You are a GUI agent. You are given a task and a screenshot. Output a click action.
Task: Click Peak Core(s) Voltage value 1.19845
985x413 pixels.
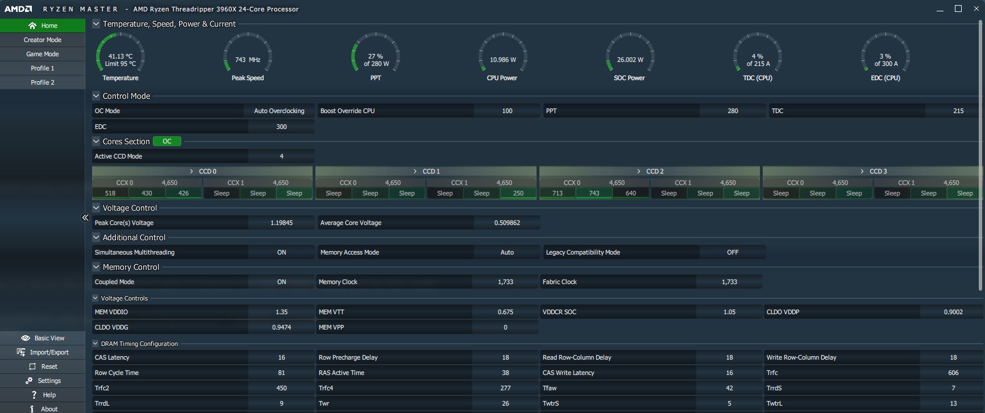click(x=281, y=223)
